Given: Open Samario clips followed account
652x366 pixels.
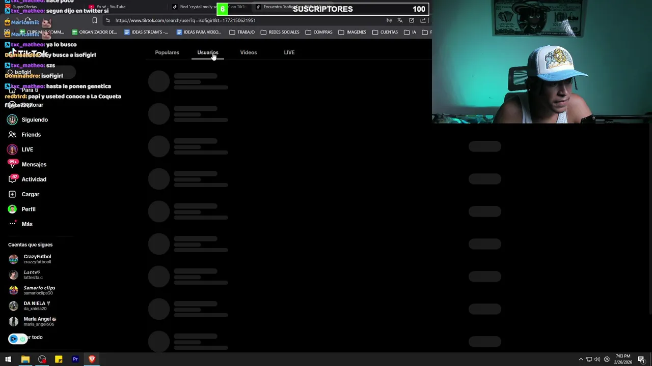Looking at the screenshot, I should (x=33, y=290).
